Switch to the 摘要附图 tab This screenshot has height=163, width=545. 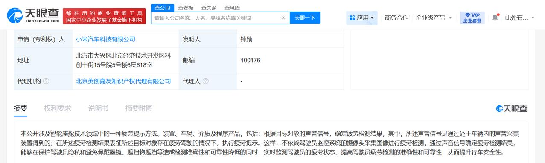point(139,108)
